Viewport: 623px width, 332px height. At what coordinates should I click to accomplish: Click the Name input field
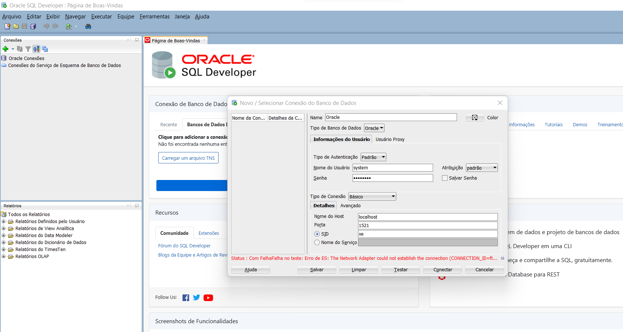point(391,117)
